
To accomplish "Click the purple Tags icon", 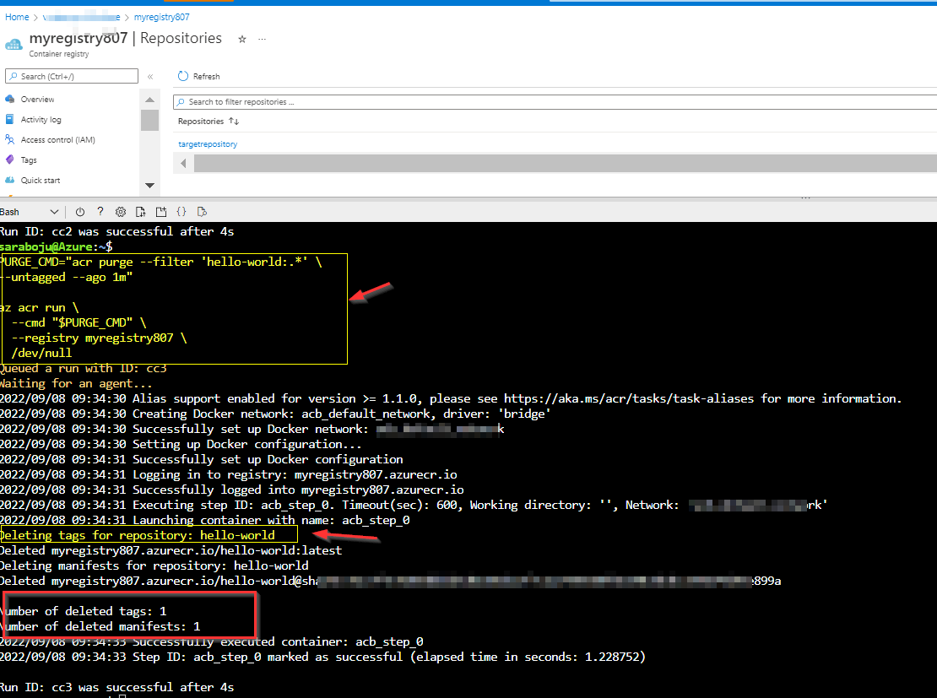I will pyautogui.click(x=9, y=160).
